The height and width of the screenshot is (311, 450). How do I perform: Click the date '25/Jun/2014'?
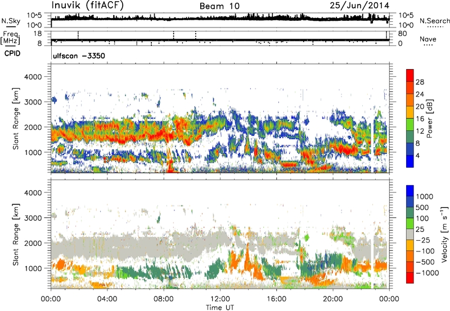[x=359, y=5]
